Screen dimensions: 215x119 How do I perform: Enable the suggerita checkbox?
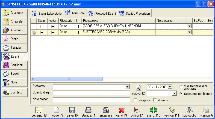[x=136, y=100]
